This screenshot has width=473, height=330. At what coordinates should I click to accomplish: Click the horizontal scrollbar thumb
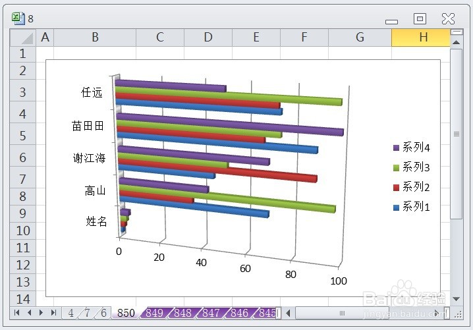[342, 313]
